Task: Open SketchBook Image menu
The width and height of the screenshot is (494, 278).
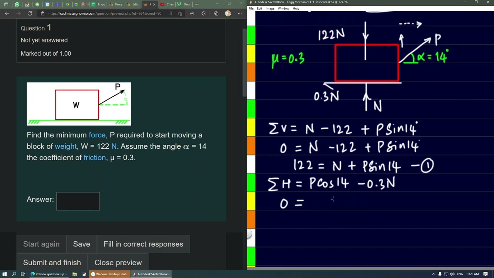Action: pos(270,8)
